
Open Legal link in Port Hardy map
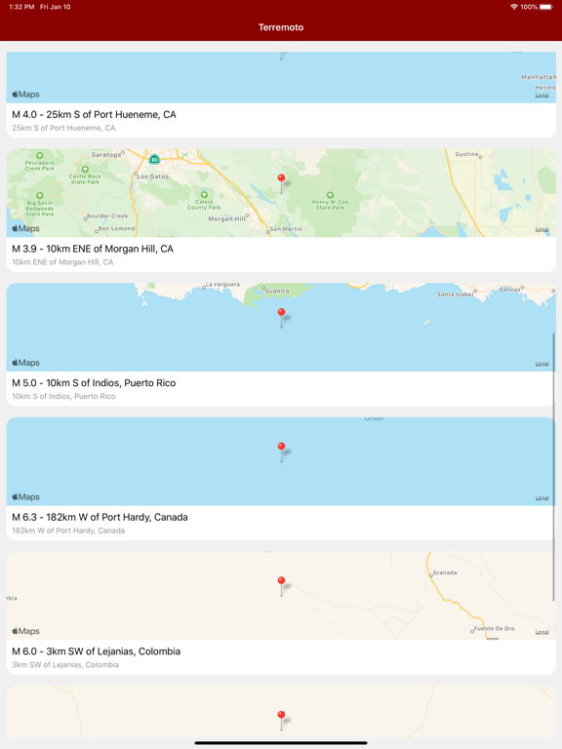click(542, 497)
